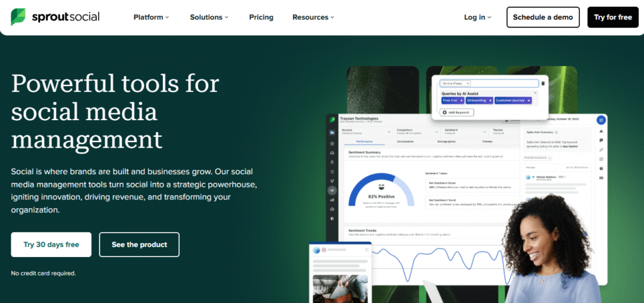Close the Queries by AI Assist panel
The height and width of the screenshot is (303, 644).
click(535, 93)
